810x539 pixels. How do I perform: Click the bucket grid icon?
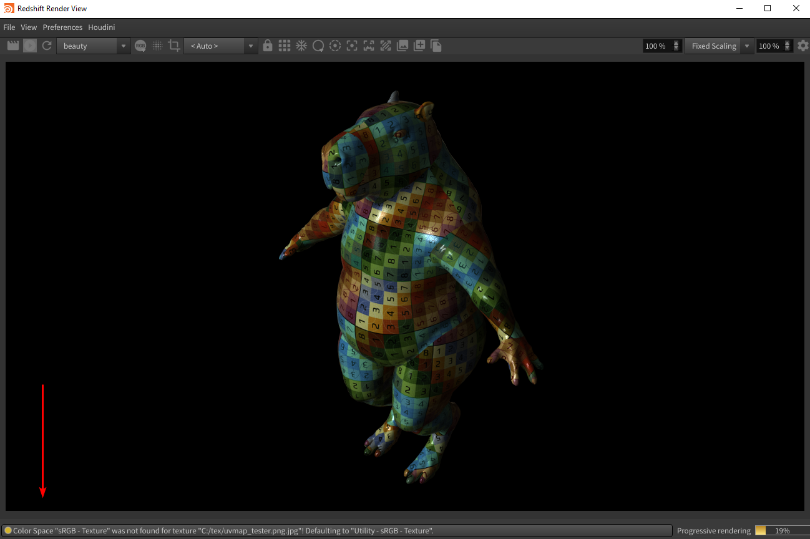(x=285, y=46)
